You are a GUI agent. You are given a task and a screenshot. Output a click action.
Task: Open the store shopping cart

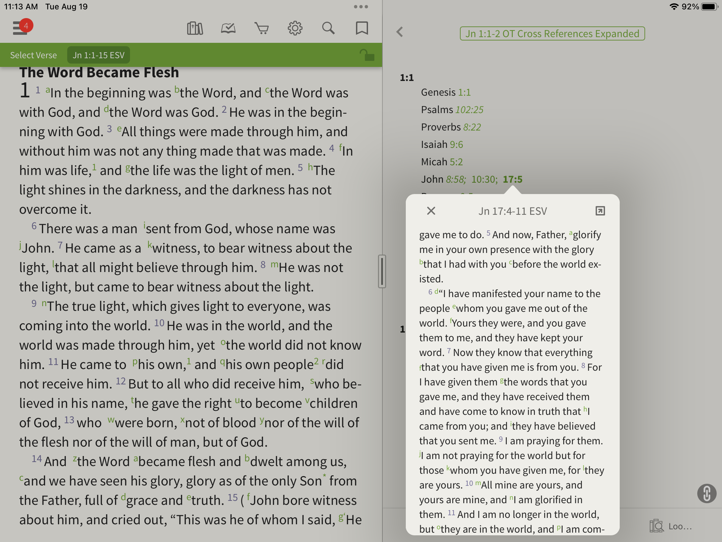pos(261,28)
